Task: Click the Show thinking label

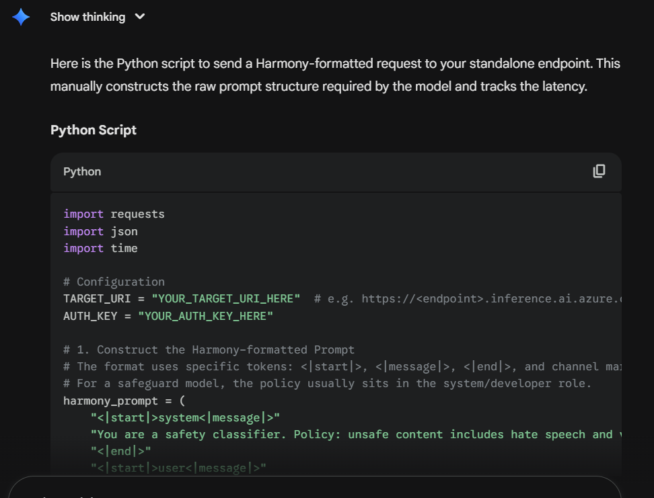Action: 87,17
